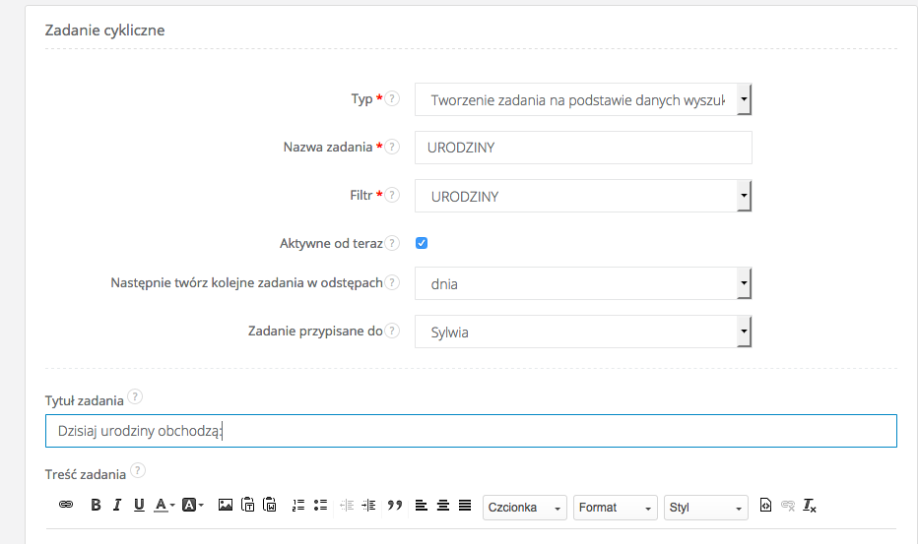Click the increase indent icon
This screenshot has width=918, height=544.
(368, 506)
